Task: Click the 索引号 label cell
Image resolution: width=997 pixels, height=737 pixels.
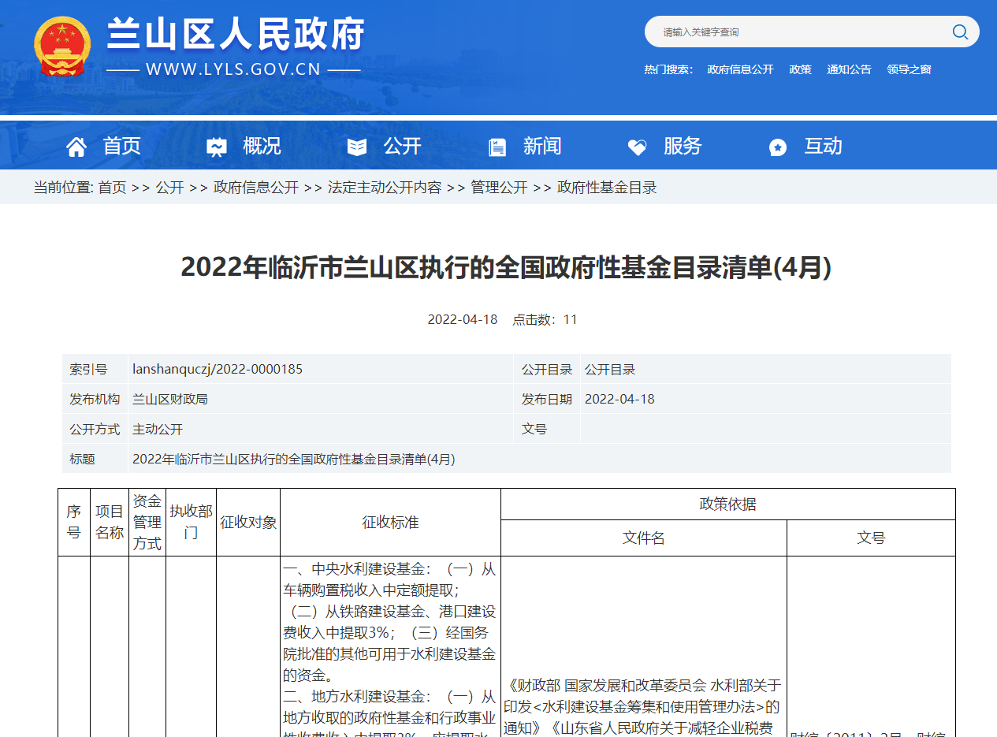Action: tap(95, 369)
